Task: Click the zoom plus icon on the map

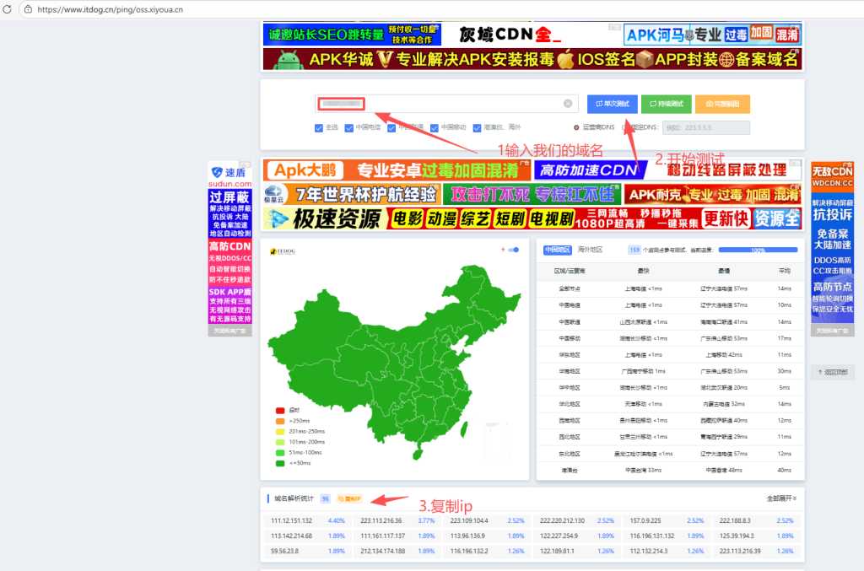Action: pos(503,250)
